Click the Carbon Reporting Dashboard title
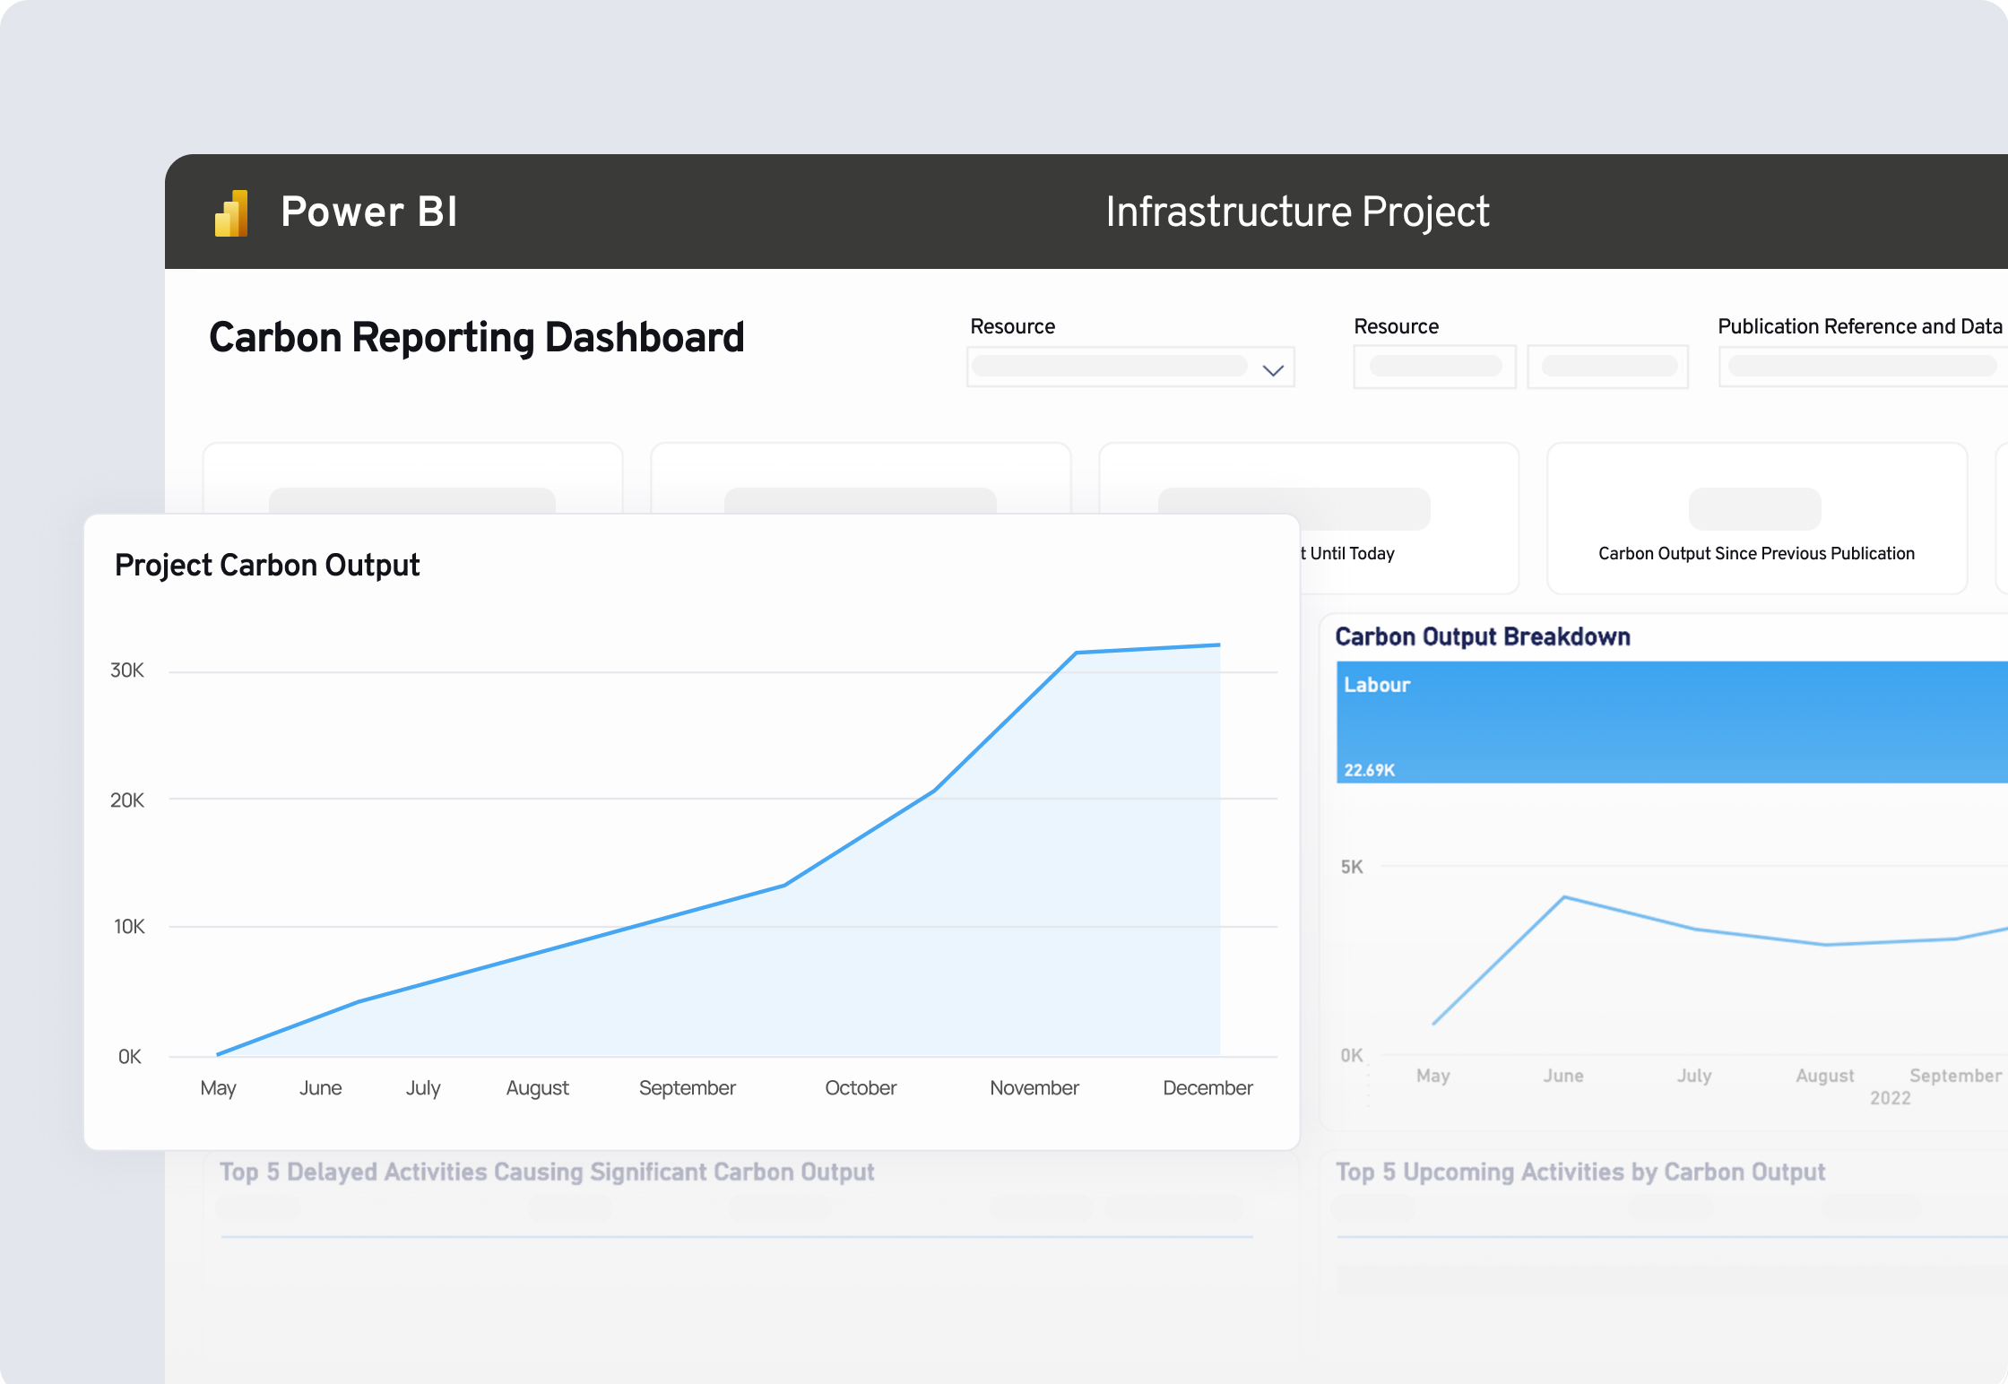2008x1384 pixels. (x=477, y=338)
